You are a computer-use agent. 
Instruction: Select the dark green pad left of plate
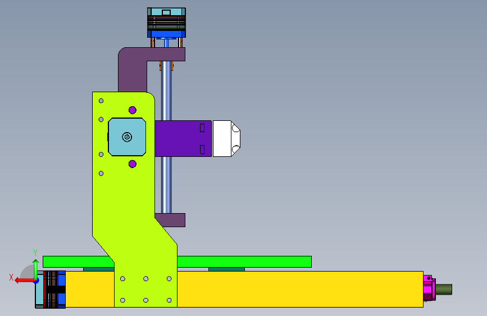click(99, 269)
